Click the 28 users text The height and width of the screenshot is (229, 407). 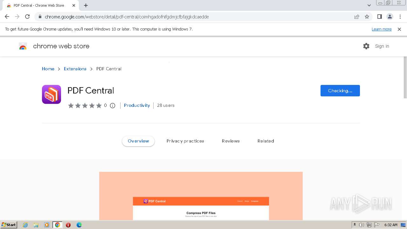(166, 105)
